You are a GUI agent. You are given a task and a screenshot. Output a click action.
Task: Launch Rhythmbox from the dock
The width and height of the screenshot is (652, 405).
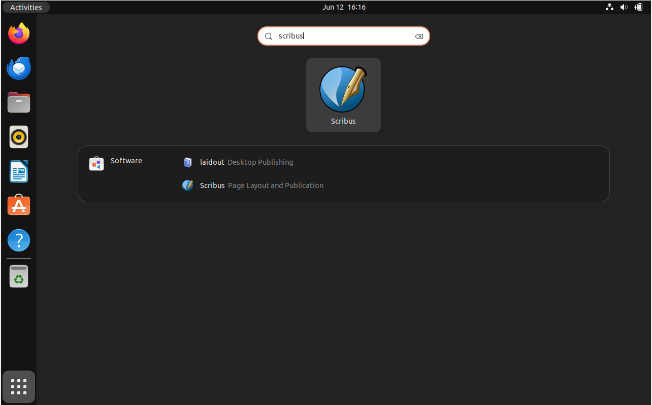point(19,137)
